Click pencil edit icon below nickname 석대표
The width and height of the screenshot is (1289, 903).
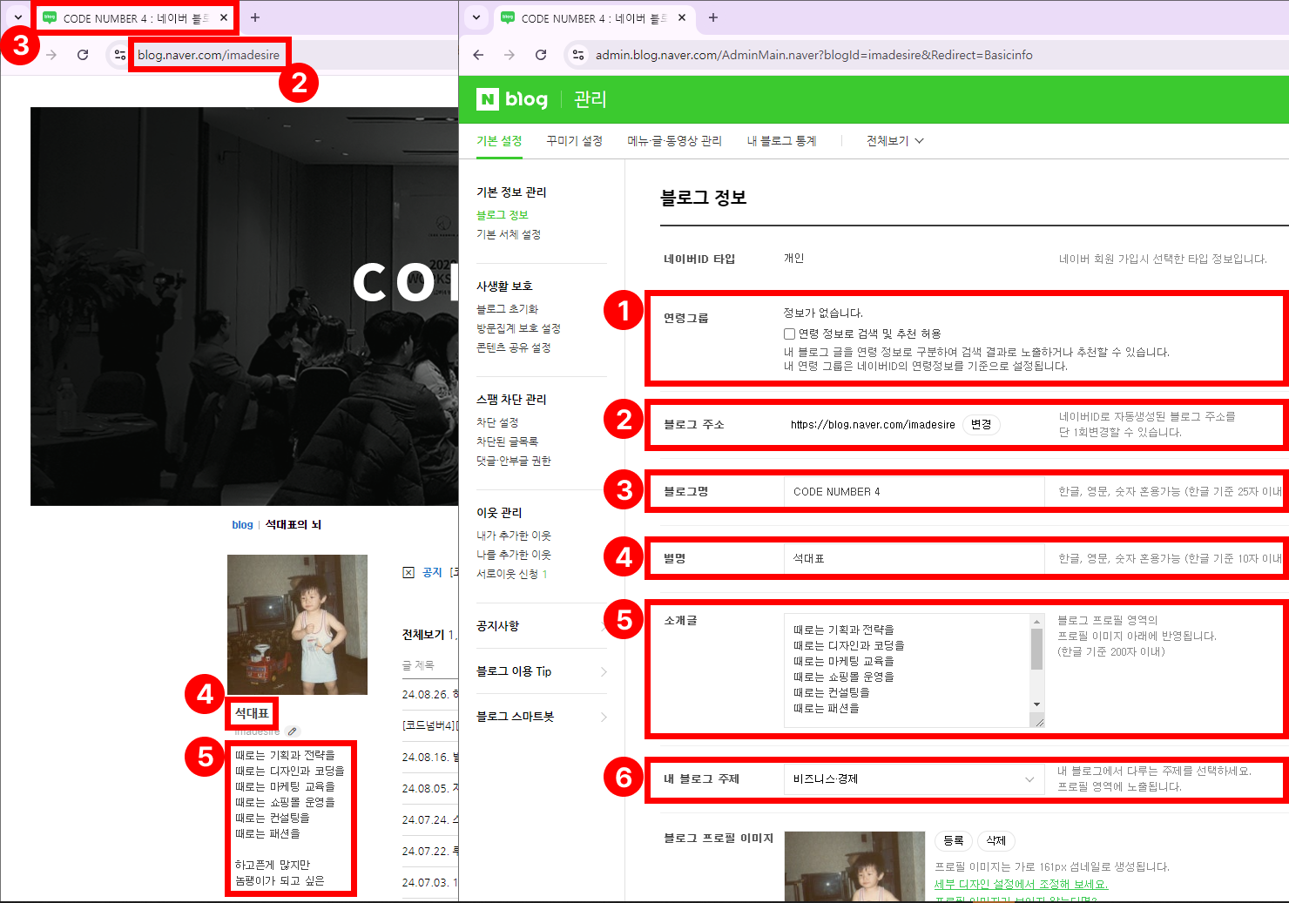[293, 731]
